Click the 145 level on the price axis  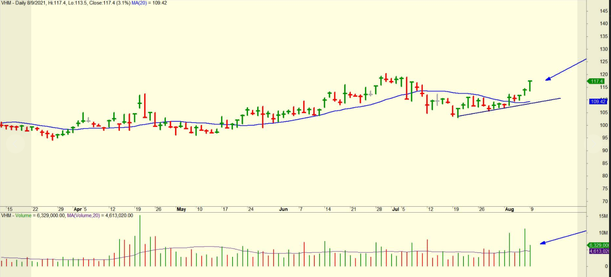(x=603, y=11)
